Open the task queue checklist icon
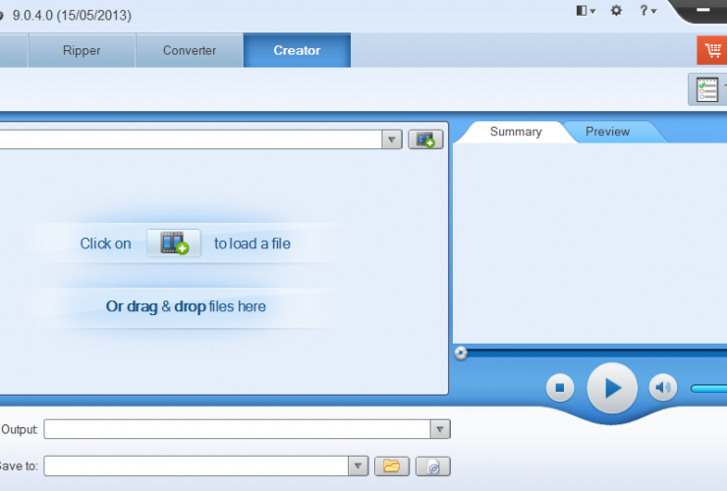The width and height of the screenshot is (727, 491). (706, 89)
